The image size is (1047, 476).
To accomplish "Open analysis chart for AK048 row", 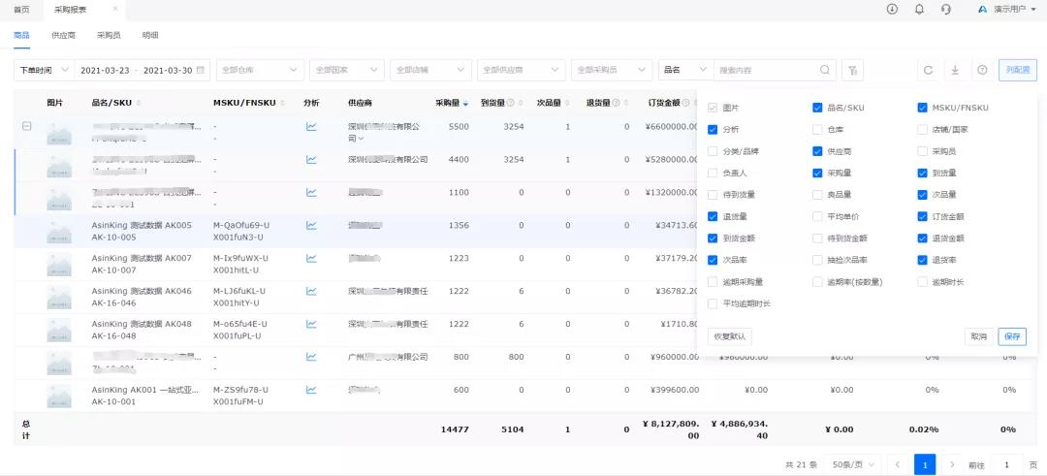I will click(311, 324).
